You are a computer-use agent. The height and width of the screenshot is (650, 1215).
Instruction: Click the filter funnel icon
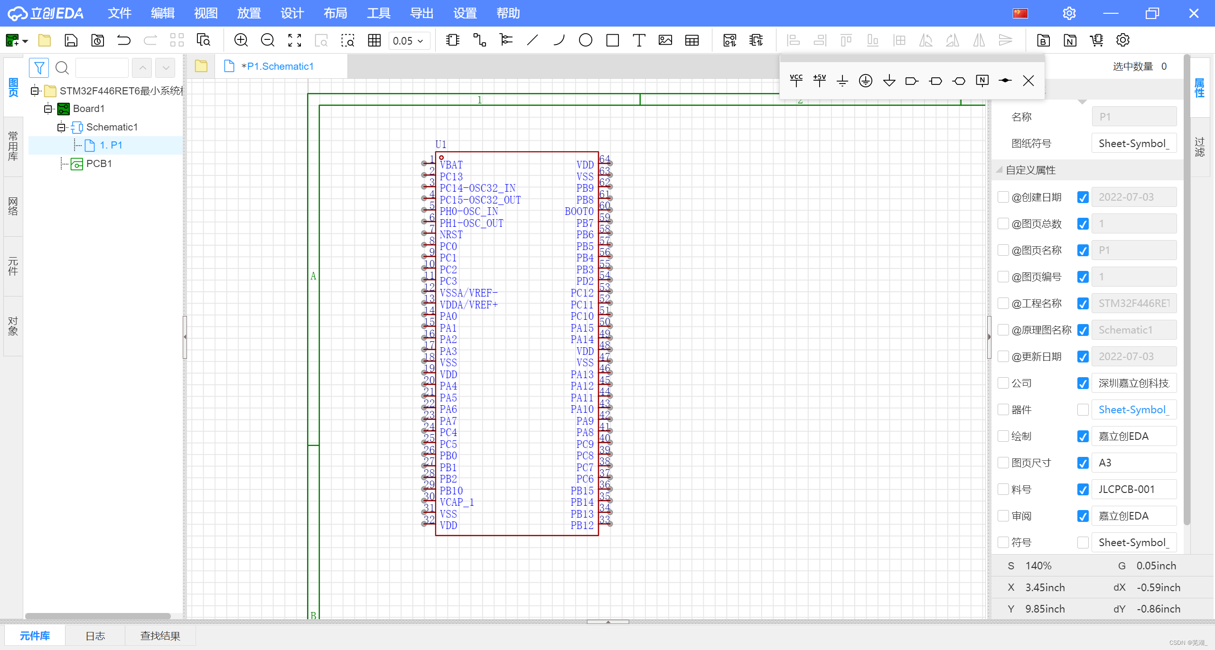point(39,68)
